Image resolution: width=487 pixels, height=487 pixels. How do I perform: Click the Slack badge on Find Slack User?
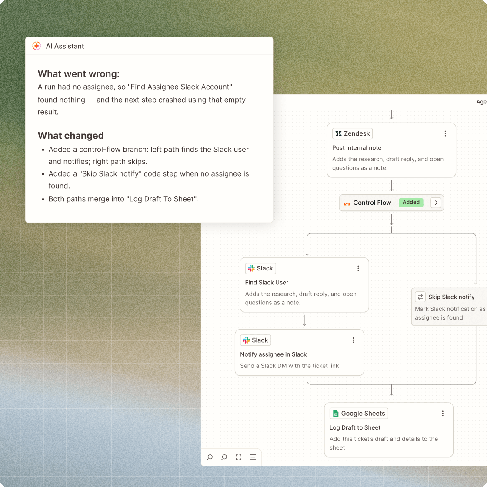(x=260, y=268)
